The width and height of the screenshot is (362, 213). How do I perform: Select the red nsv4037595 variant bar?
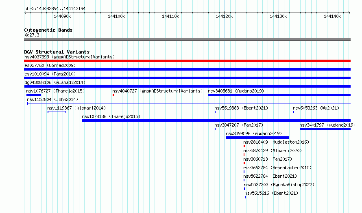[187, 61]
